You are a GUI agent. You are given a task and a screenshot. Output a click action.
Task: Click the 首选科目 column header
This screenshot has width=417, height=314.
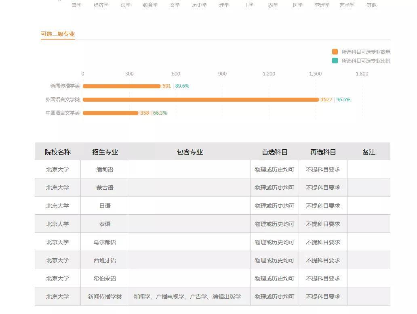[x=274, y=152]
